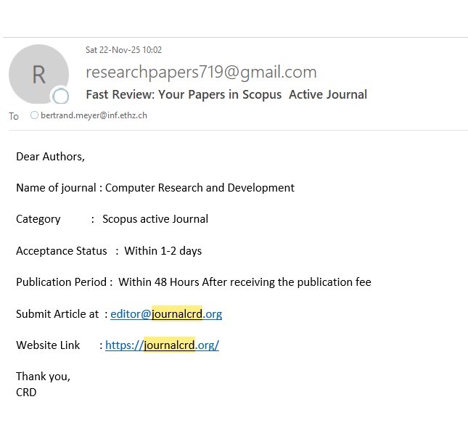This screenshot has height=423, width=468.
Task: Click the sender avatar showing letter R
Action: pos(38,74)
